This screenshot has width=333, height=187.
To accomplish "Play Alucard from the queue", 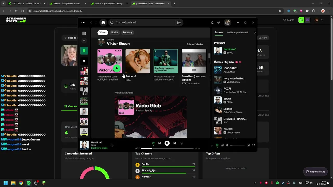I will [233, 131].
